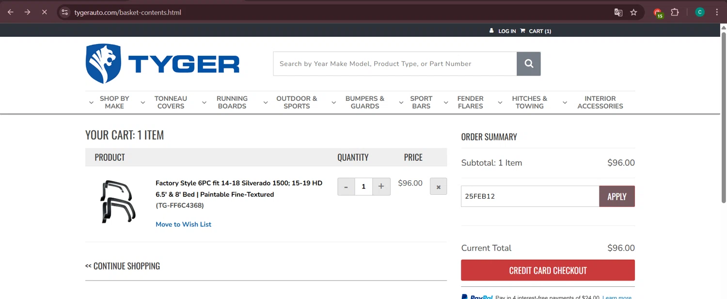This screenshot has width=727, height=299.
Task: Click the item price $96.00 in cart row
Action: point(410,183)
